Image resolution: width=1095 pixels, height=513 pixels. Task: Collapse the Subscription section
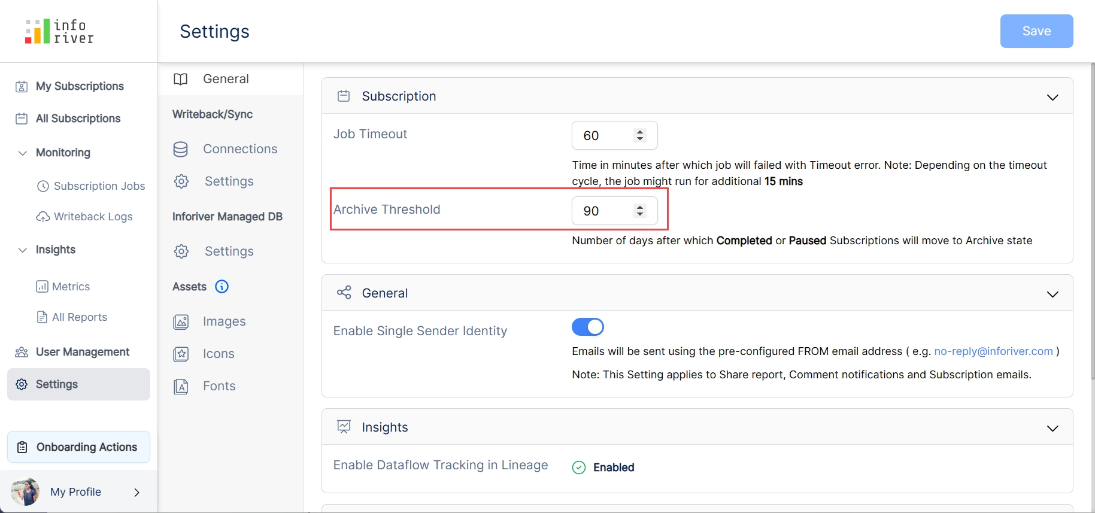[x=1052, y=97]
